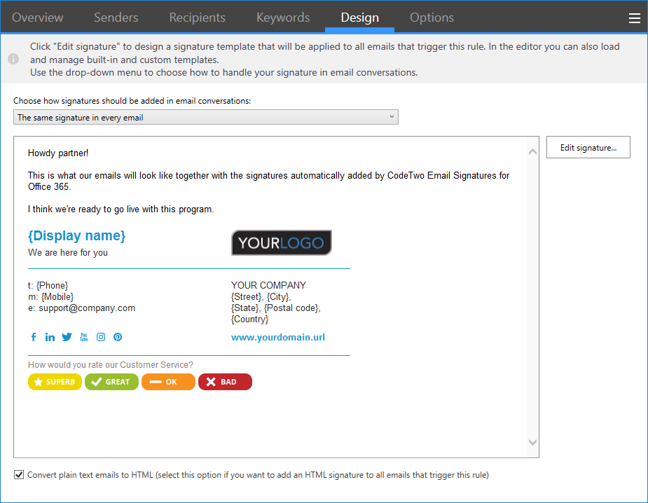The image size is (648, 503).
Task: Open the hamburger menu in the top-right corner
Action: pyautogui.click(x=634, y=18)
